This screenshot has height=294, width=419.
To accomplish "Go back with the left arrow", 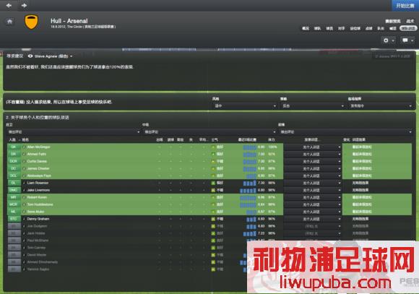I will click(9, 5).
